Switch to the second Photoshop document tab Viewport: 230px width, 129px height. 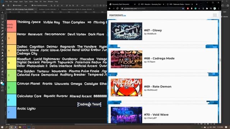[x=48, y=9]
